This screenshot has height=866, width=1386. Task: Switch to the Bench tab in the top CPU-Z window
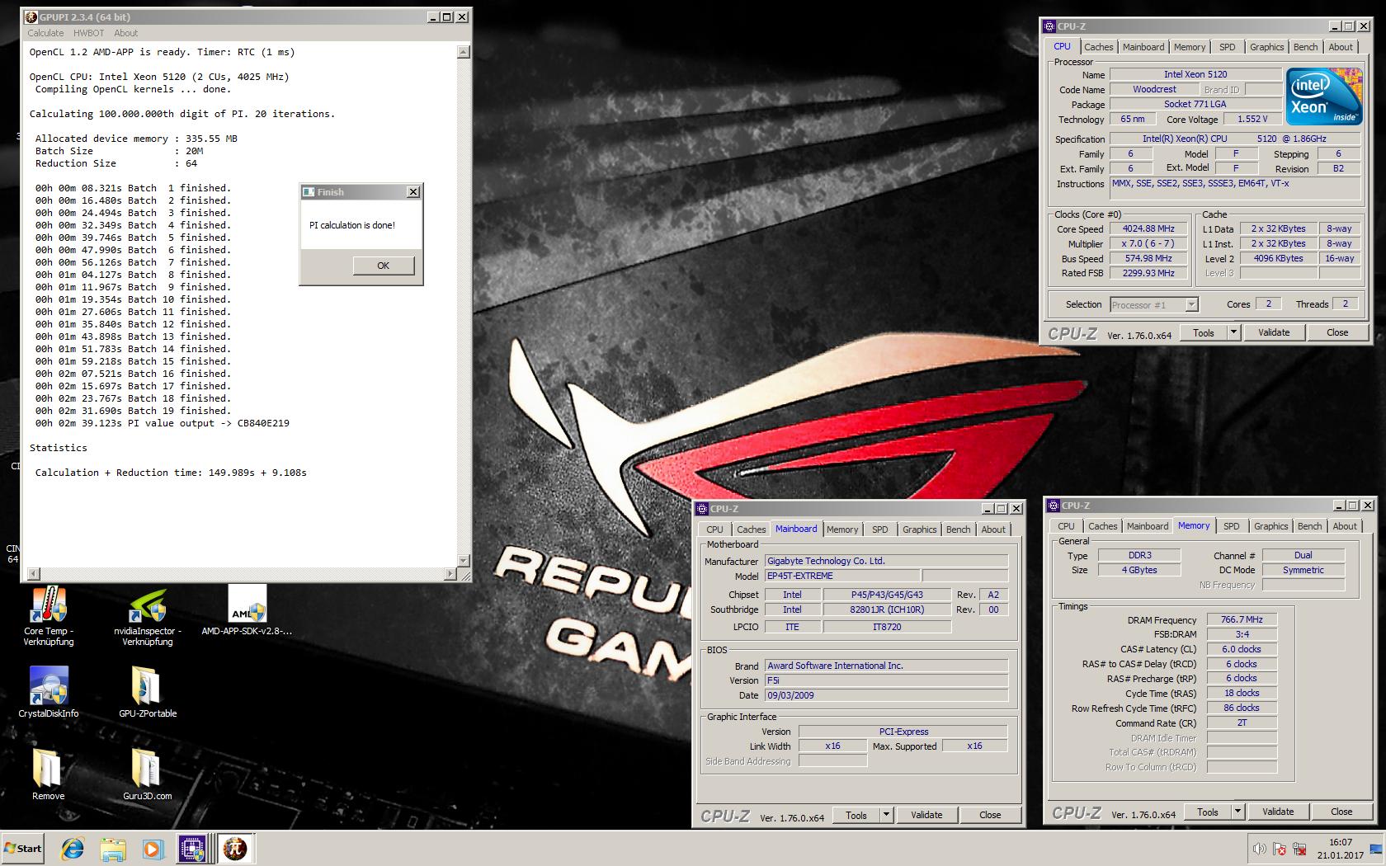pos(1305,47)
